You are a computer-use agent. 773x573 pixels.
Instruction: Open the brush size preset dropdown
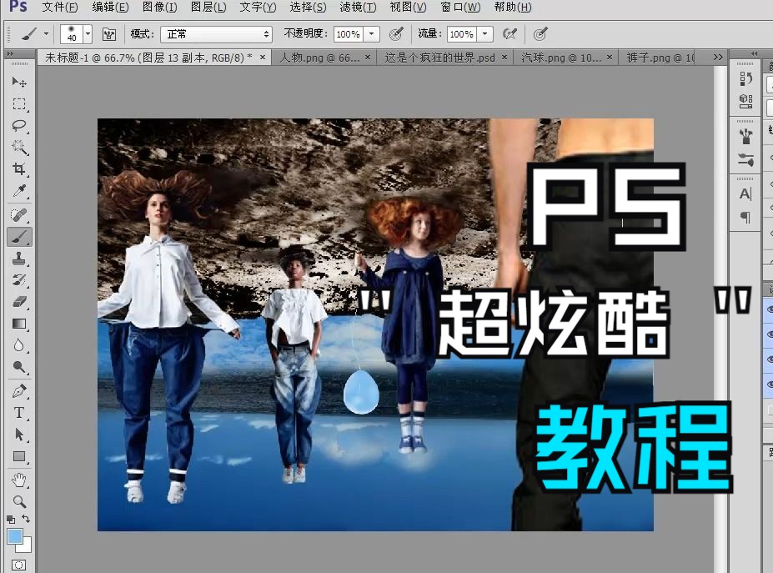click(88, 34)
